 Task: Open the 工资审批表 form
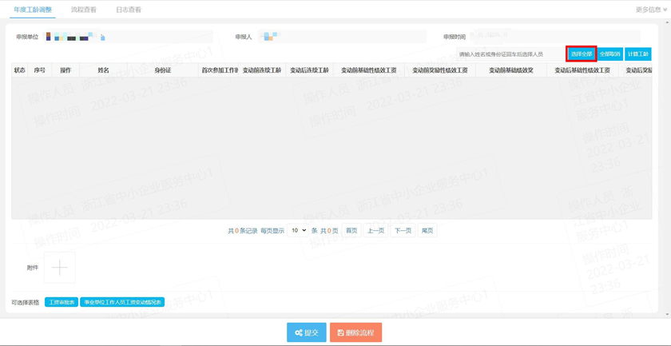tap(62, 302)
